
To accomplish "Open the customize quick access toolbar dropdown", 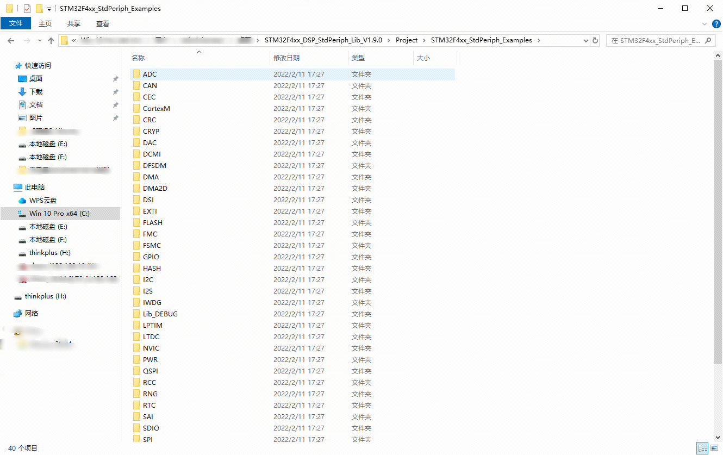I will click(x=49, y=9).
